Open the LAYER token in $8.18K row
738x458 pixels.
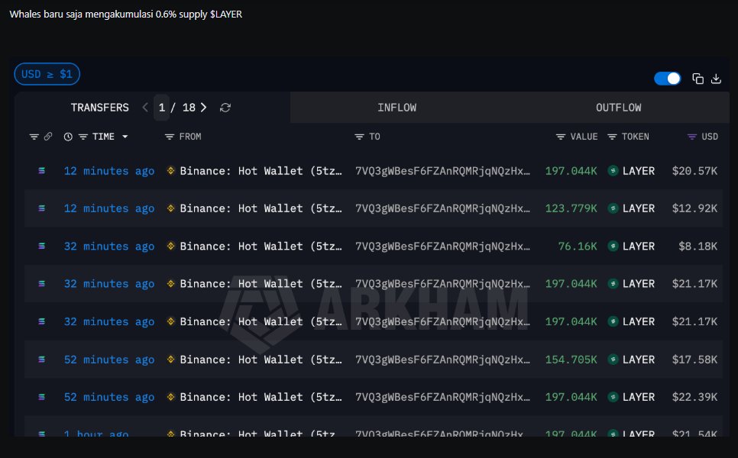coord(638,247)
